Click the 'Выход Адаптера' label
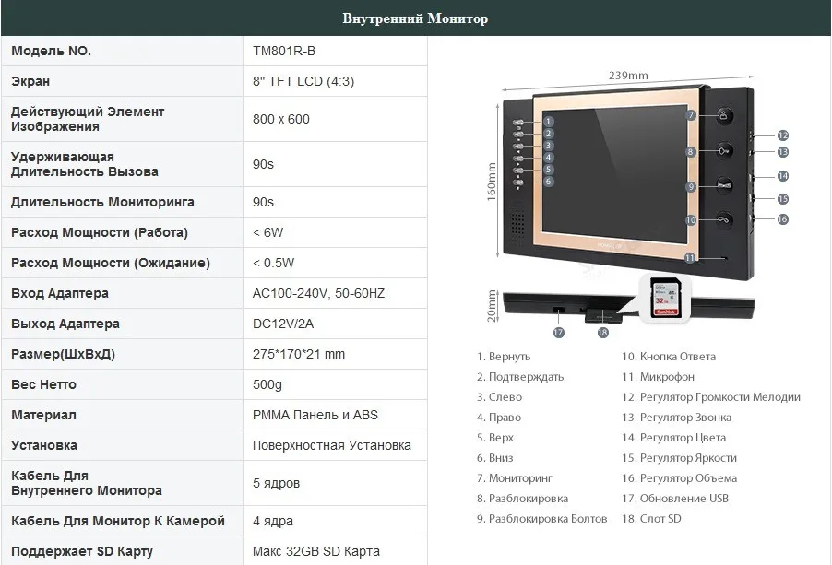Image resolution: width=832 pixels, height=565 pixels. pos(65,324)
